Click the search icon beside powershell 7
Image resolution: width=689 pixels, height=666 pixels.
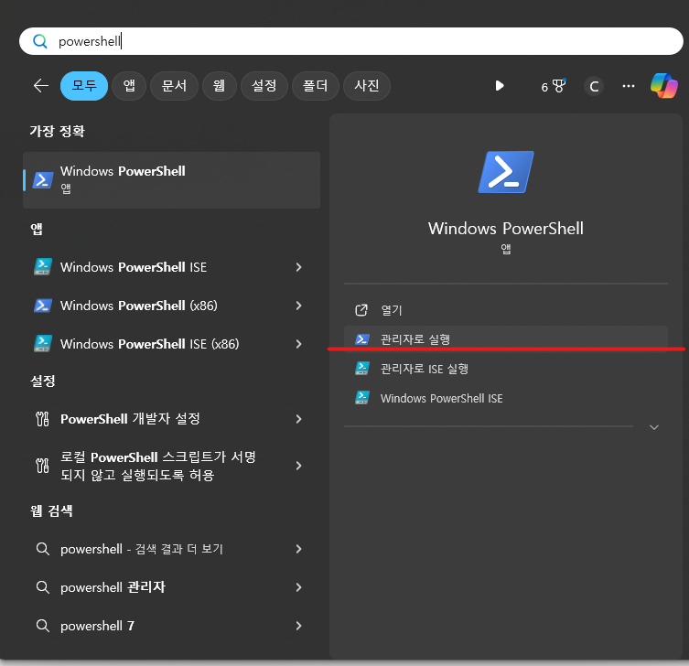coord(43,626)
